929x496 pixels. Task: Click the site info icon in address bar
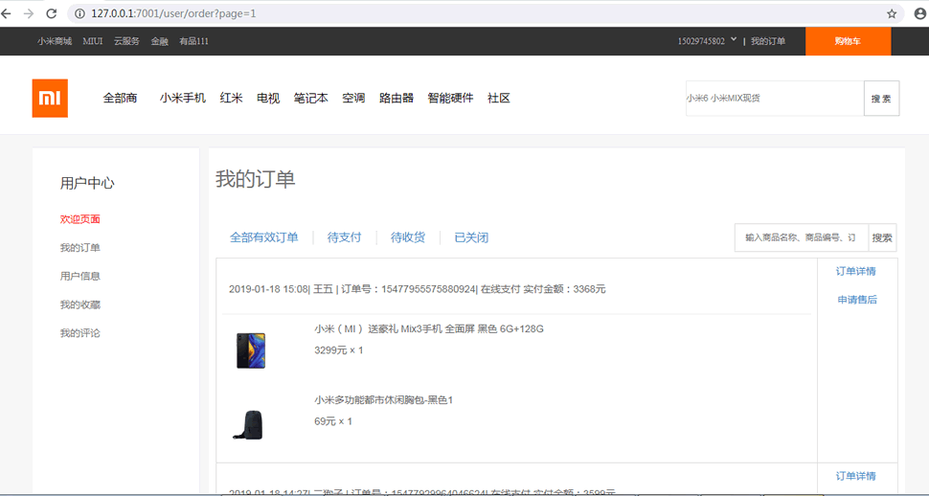pyautogui.click(x=80, y=13)
